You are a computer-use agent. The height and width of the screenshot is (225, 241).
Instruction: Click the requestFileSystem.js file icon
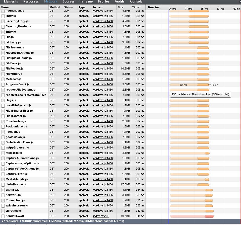click(x=3, y=90)
